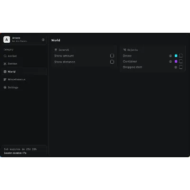Click the Container label

[130, 61]
